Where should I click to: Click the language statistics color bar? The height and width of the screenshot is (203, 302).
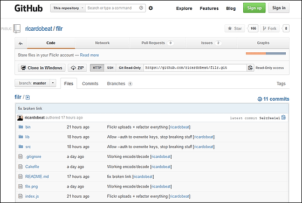[266, 53]
